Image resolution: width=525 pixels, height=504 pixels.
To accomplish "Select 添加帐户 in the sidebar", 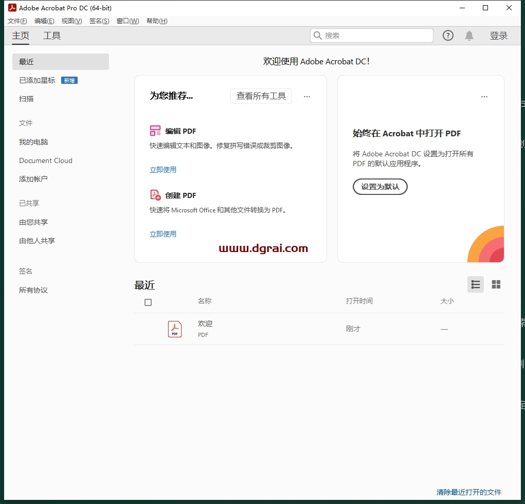I will (33, 179).
